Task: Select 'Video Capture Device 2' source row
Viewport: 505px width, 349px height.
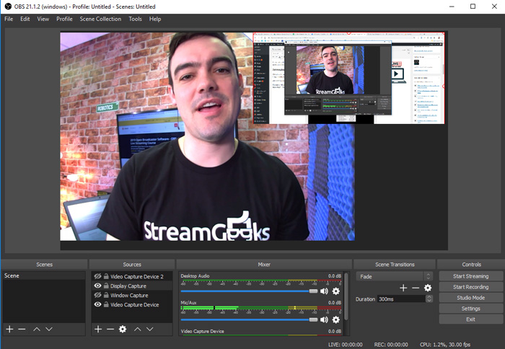Action: point(132,276)
